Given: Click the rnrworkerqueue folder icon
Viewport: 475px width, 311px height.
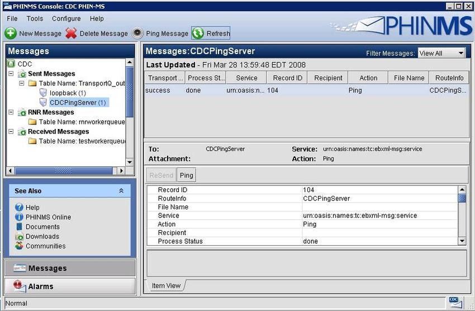Looking at the screenshot, I should point(32,122).
